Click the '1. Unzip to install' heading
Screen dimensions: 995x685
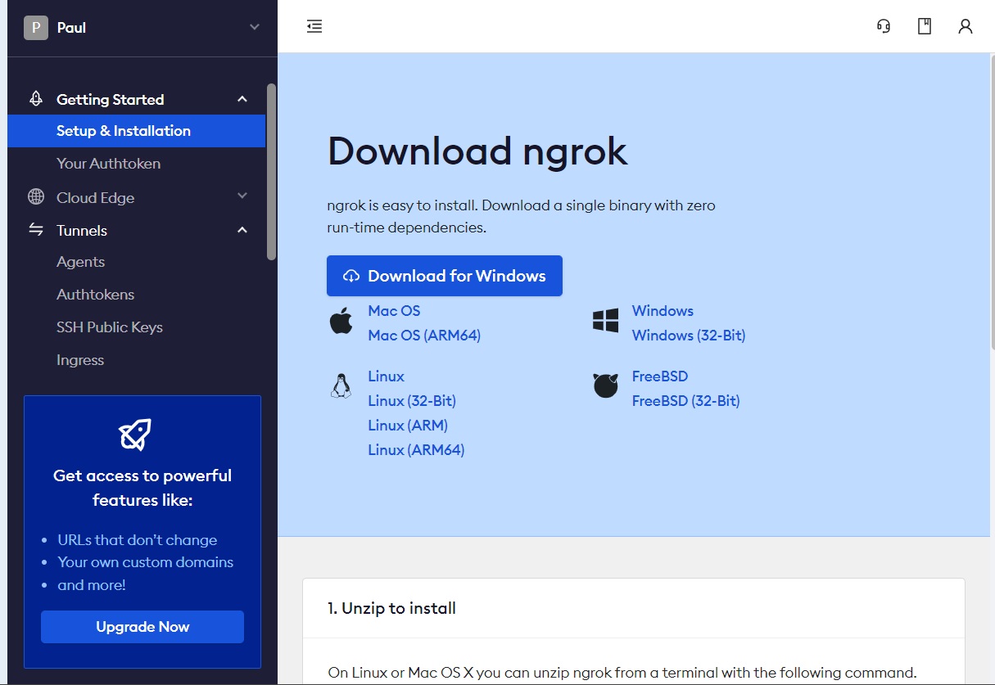tap(392, 608)
